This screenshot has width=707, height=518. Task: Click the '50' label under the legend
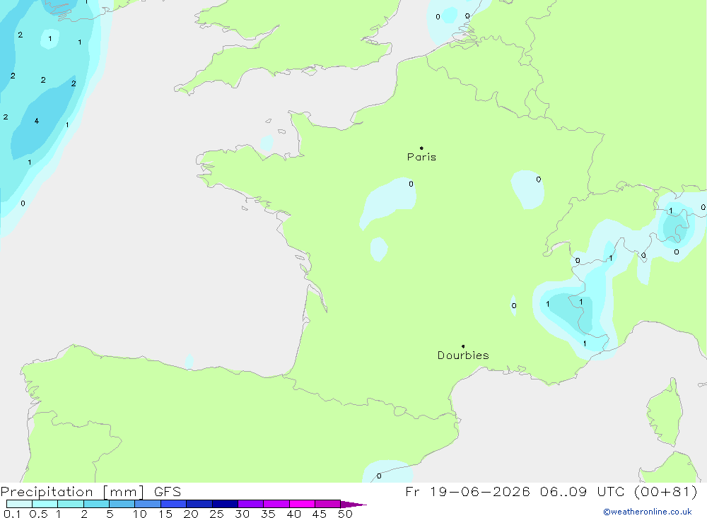(345, 514)
